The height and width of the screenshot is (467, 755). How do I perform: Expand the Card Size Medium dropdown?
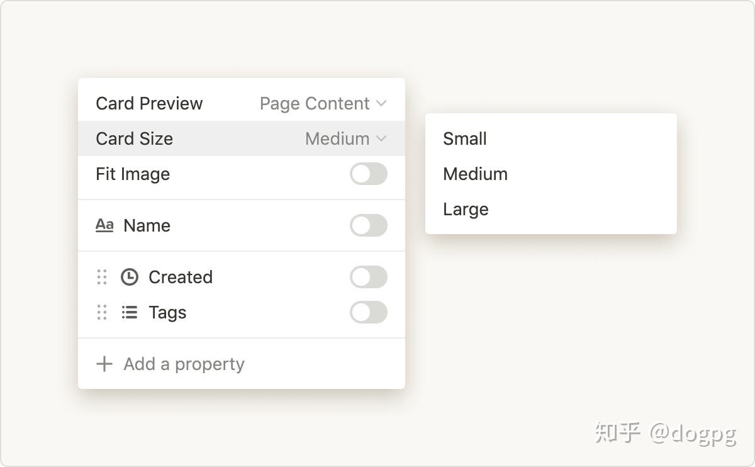pyautogui.click(x=345, y=138)
